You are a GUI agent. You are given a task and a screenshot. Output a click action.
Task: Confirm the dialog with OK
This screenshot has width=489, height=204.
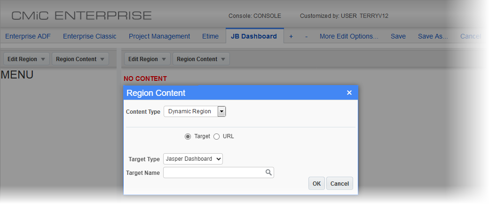(316, 183)
